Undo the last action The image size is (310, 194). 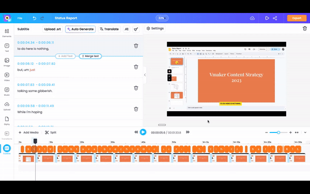click(35, 18)
